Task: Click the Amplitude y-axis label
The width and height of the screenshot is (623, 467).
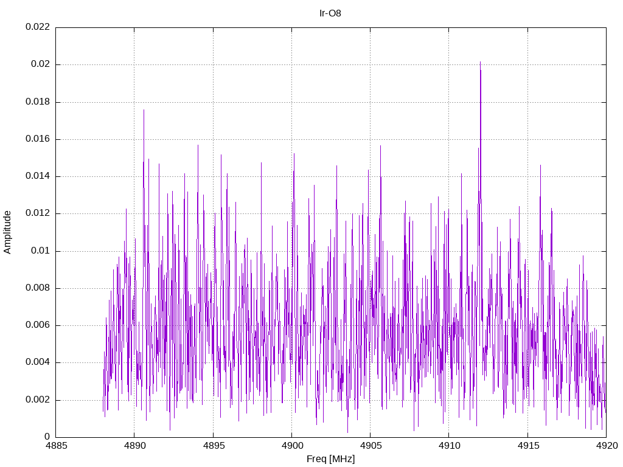Action: pos(7,232)
